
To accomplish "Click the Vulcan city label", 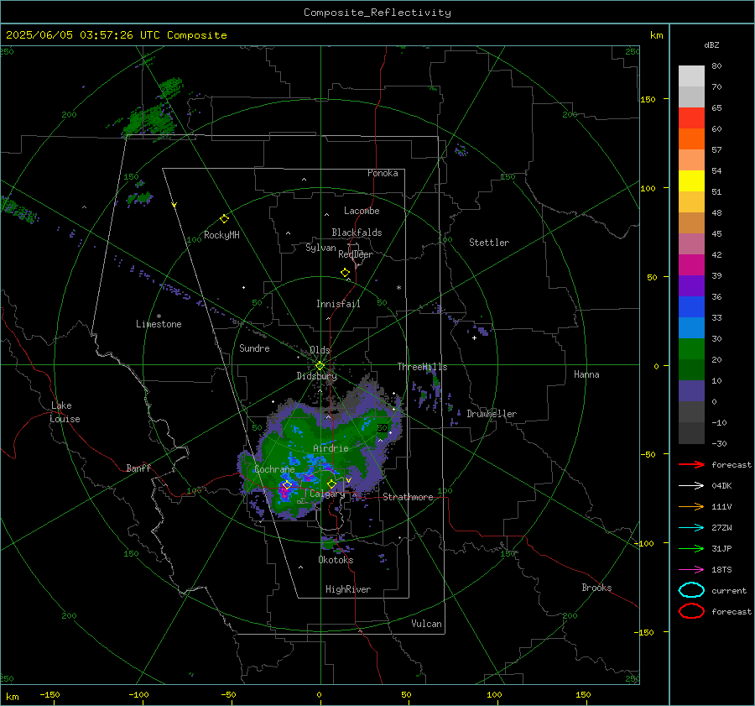I will [x=427, y=624].
